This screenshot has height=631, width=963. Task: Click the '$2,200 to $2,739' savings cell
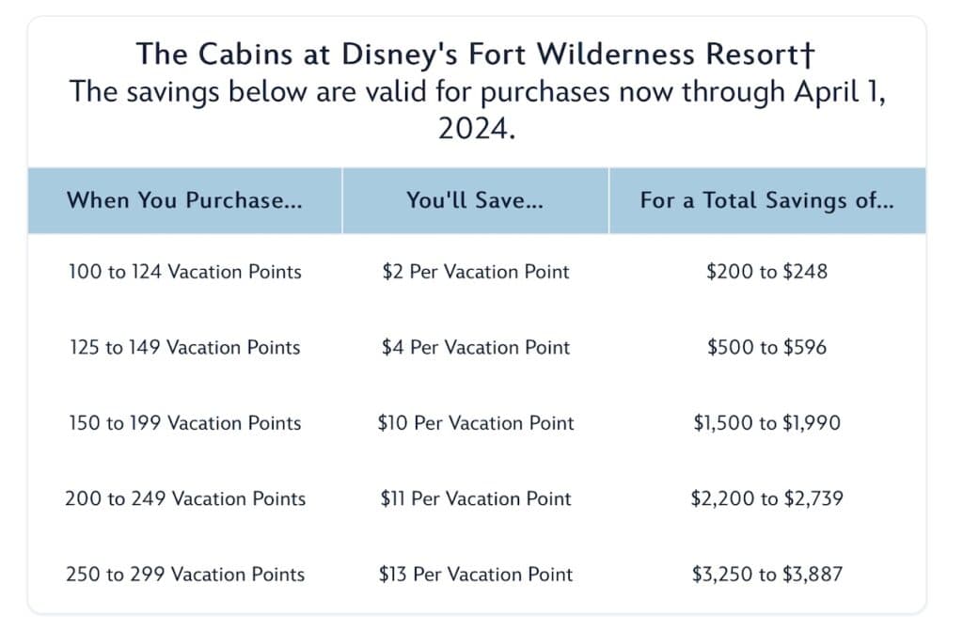767,498
